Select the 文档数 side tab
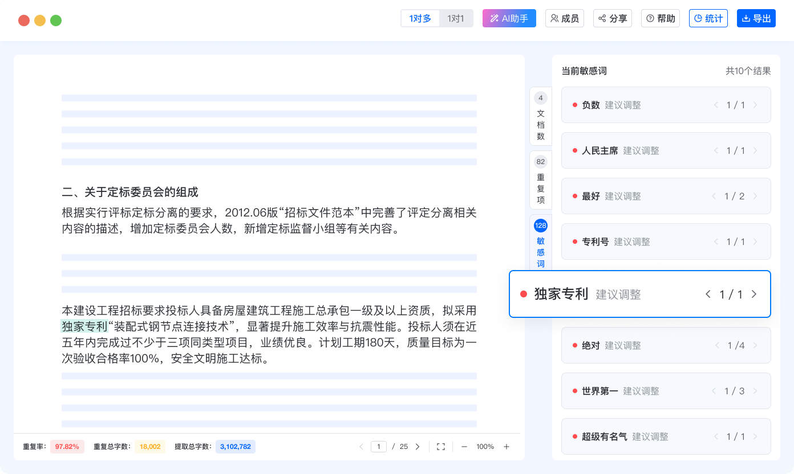The image size is (794, 474). (x=541, y=116)
